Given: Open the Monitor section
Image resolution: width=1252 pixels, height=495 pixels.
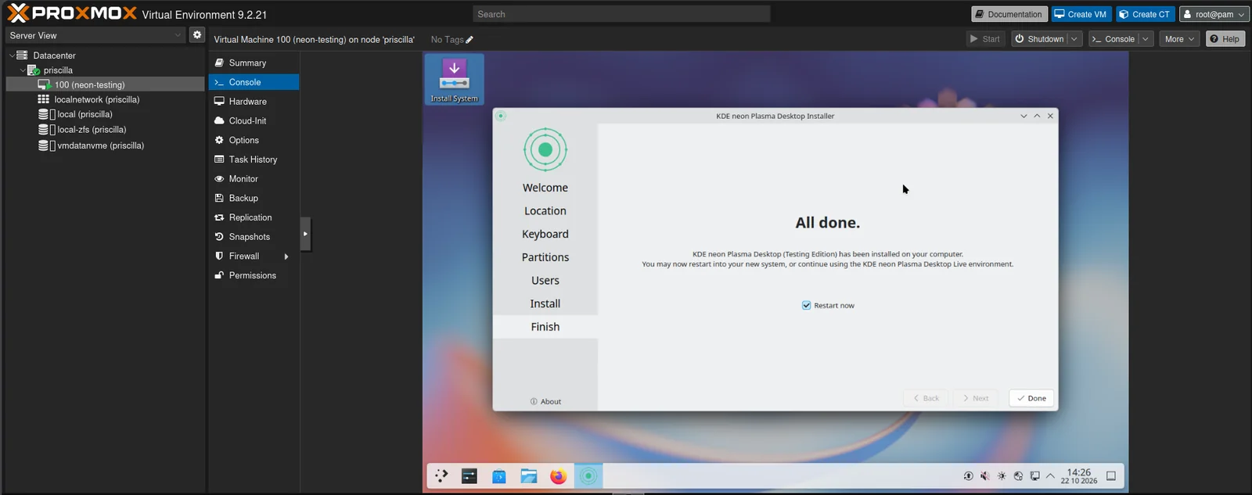Looking at the screenshot, I should (254, 179).
